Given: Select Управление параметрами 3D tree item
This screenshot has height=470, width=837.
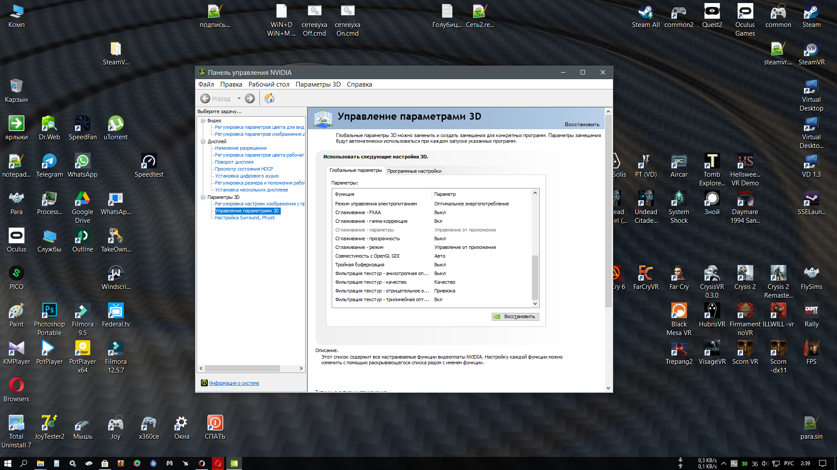Looking at the screenshot, I should pos(247,211).
